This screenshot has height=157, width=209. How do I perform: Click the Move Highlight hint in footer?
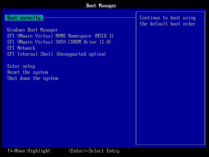(29, 151)
